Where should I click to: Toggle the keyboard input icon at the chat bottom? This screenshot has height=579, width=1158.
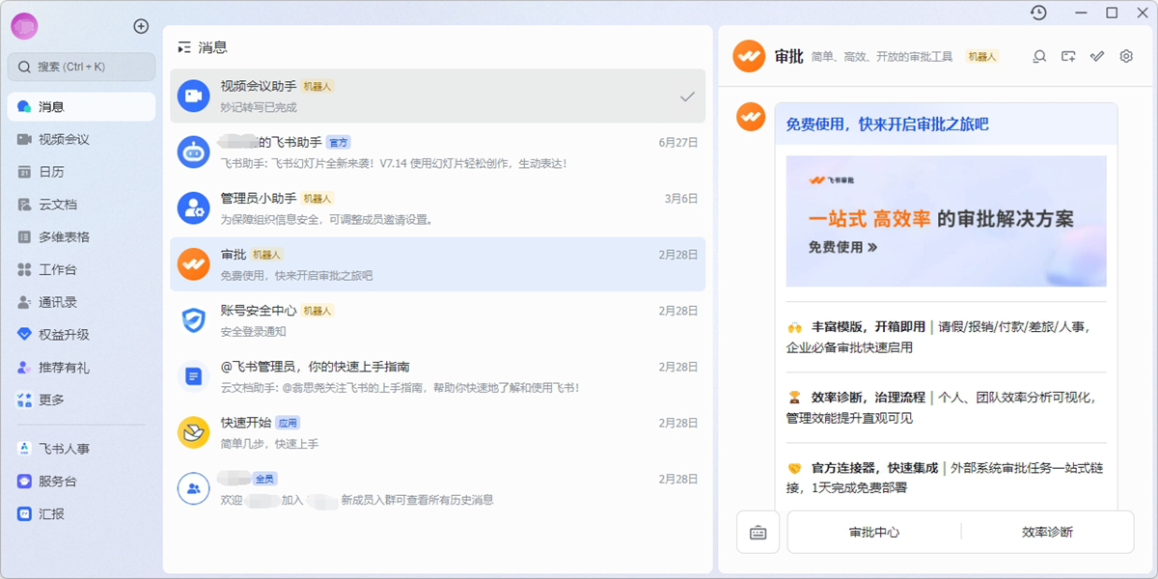758,532
